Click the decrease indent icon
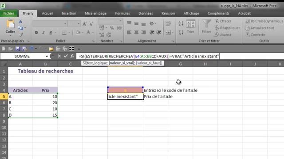284x159 pixels. (152, 32)
